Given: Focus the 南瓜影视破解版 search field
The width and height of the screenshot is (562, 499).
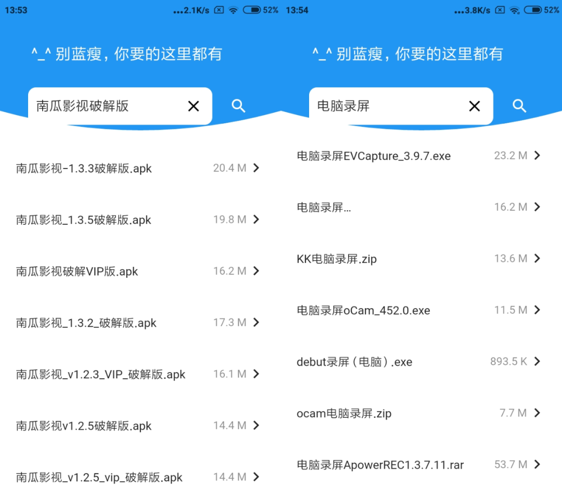Looking at the screenshot, I should point(120,106).
